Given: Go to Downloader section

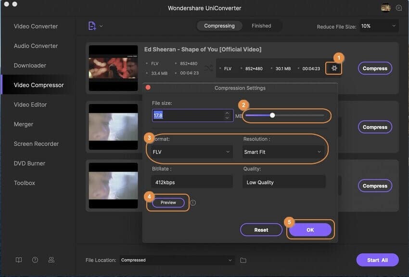Looking at the screenshot, I should click(30, 66).
